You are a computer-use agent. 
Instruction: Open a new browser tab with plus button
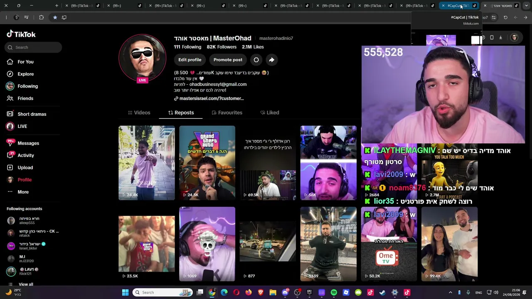(x=57, y=6)
